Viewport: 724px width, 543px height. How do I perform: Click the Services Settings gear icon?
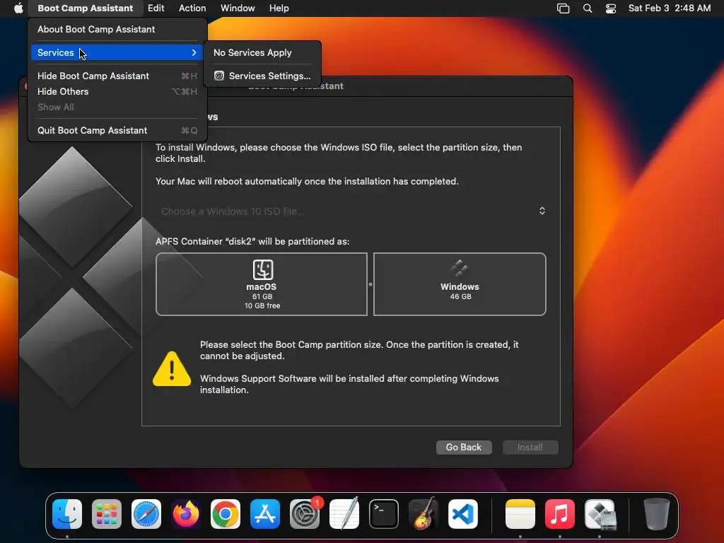coord(219,76)
